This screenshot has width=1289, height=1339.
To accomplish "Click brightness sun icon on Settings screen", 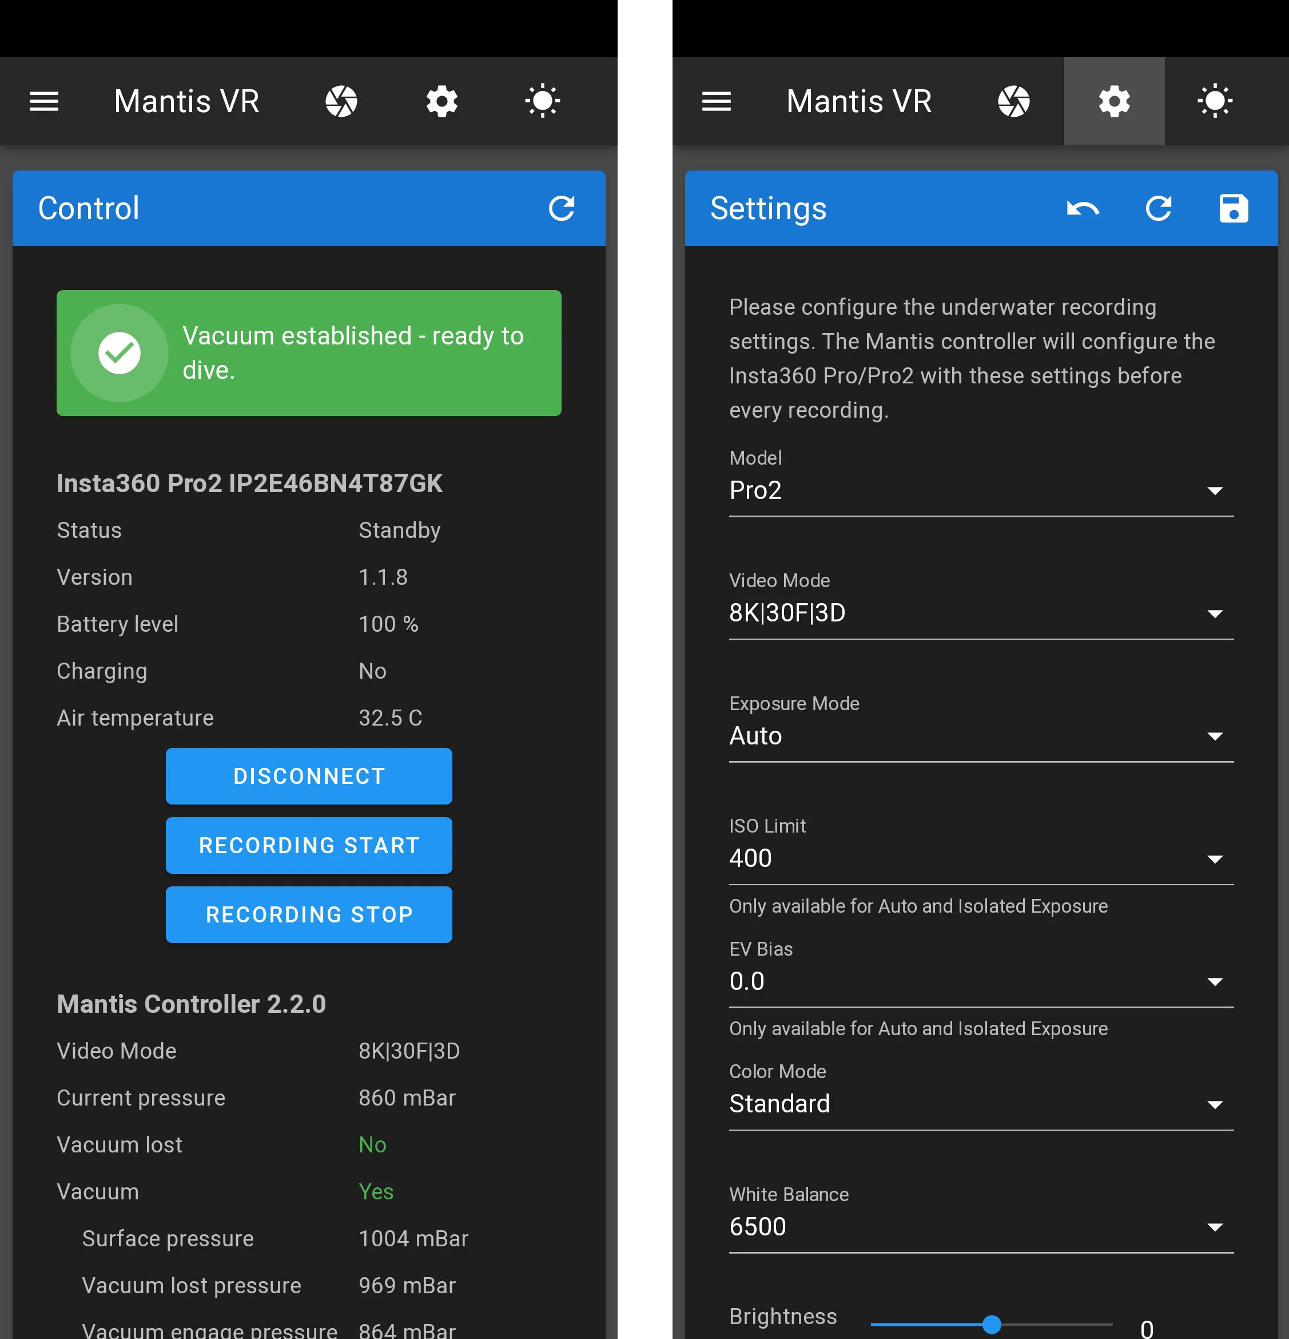I will click(x=1215, y=101).
